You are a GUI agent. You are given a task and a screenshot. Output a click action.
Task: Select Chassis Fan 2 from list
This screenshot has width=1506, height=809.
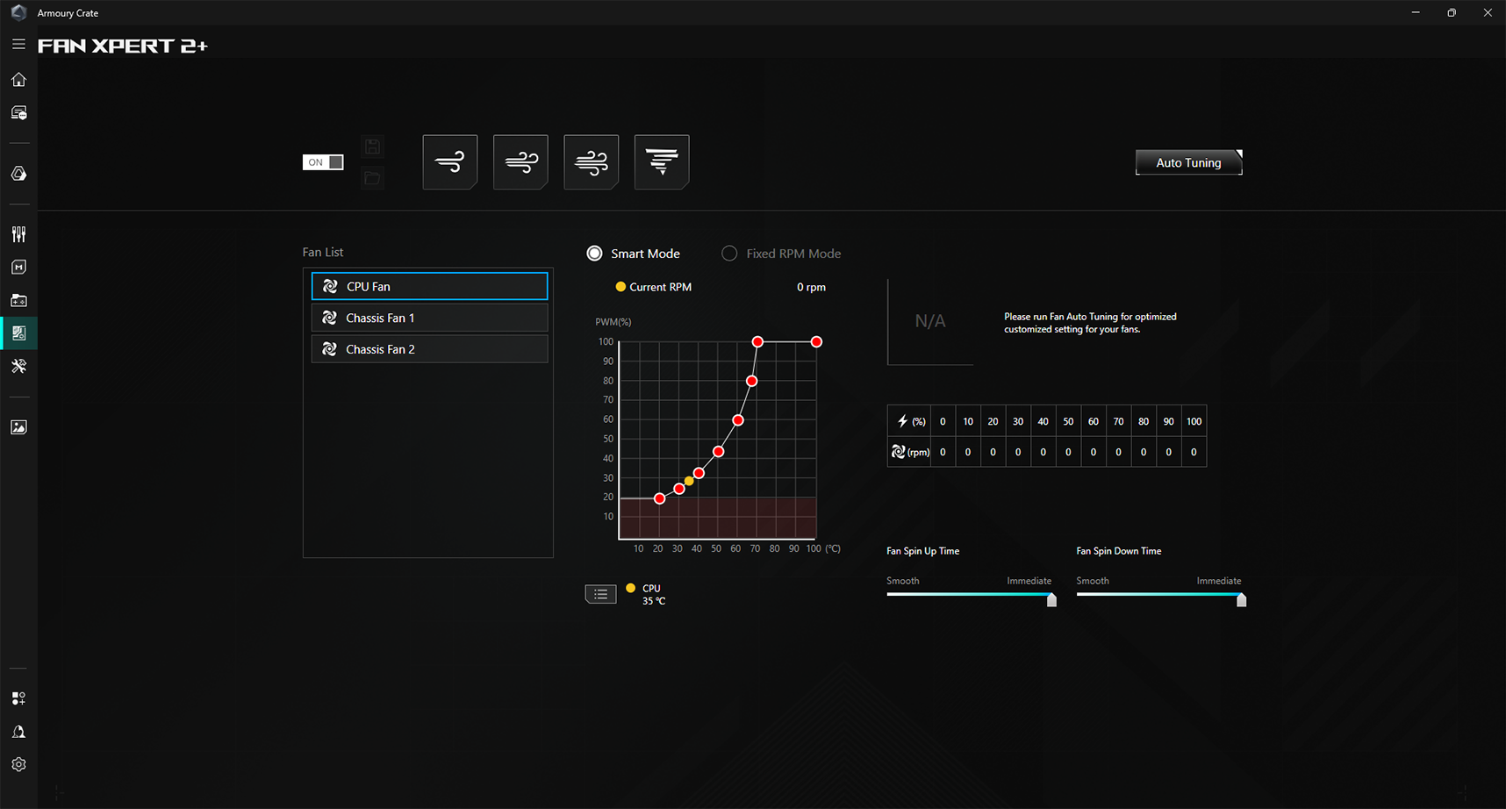pos(429,349)
